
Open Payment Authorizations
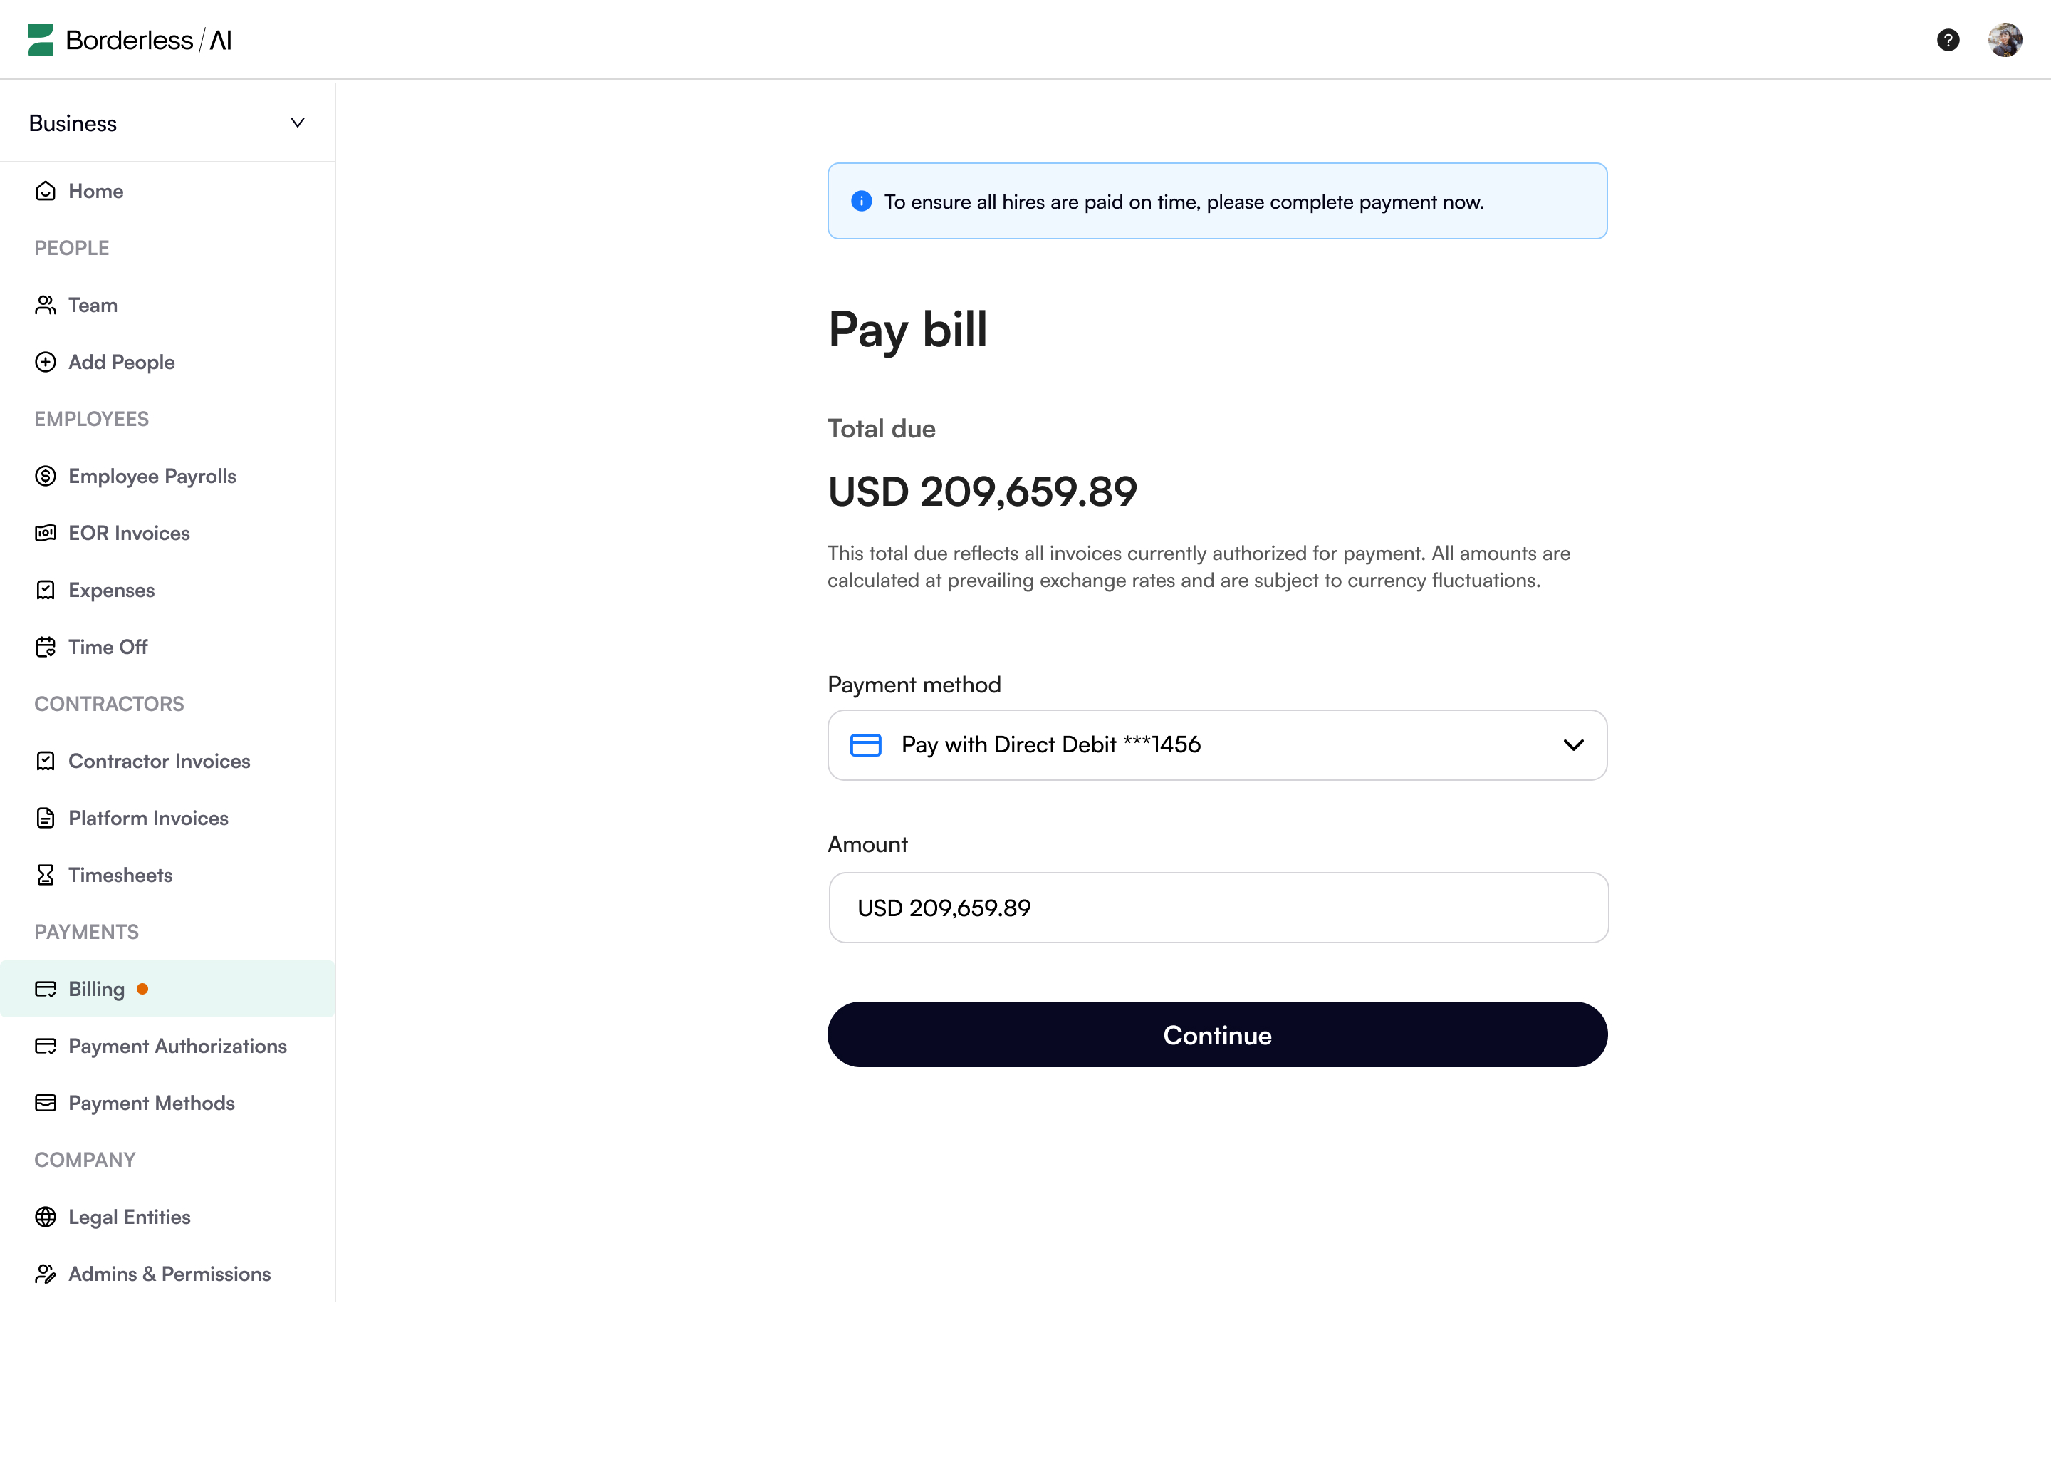pyautogui.click(x=177, y=1046)
